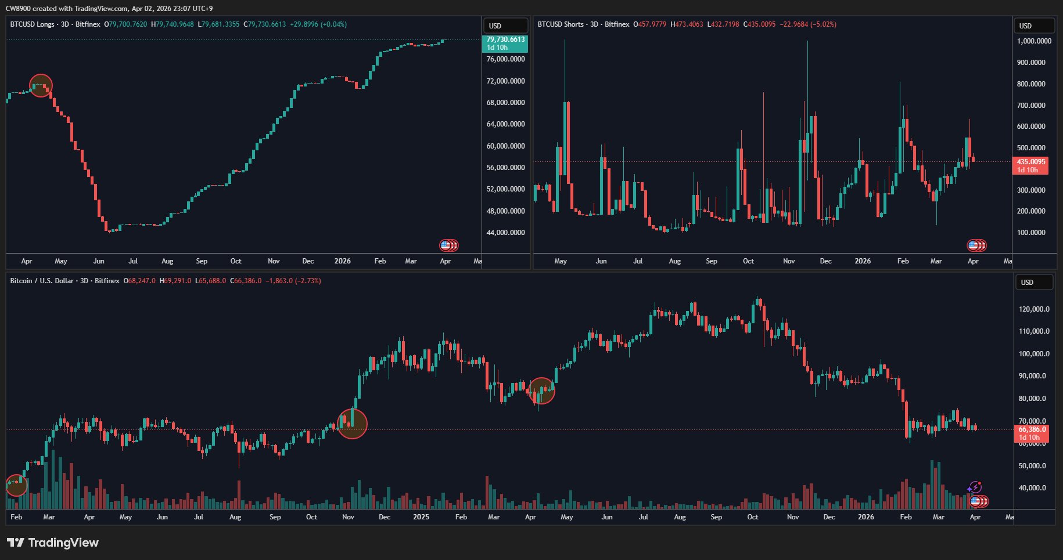The height and width of the screenshot is (560, 1063).
Task: Click the 2026 label on Longs time axis
Action: click(x=342, y=261)
